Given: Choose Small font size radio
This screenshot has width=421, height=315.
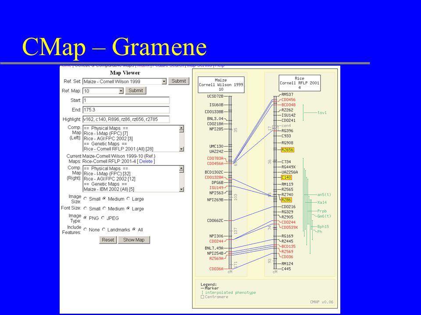Looking at the screenshot, I should (86, 208).
